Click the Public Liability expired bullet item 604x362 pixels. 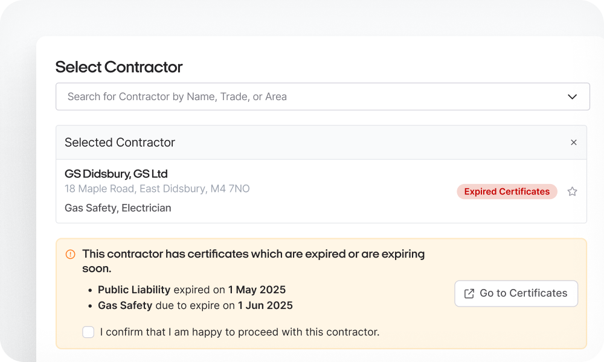tap(191, 290)
